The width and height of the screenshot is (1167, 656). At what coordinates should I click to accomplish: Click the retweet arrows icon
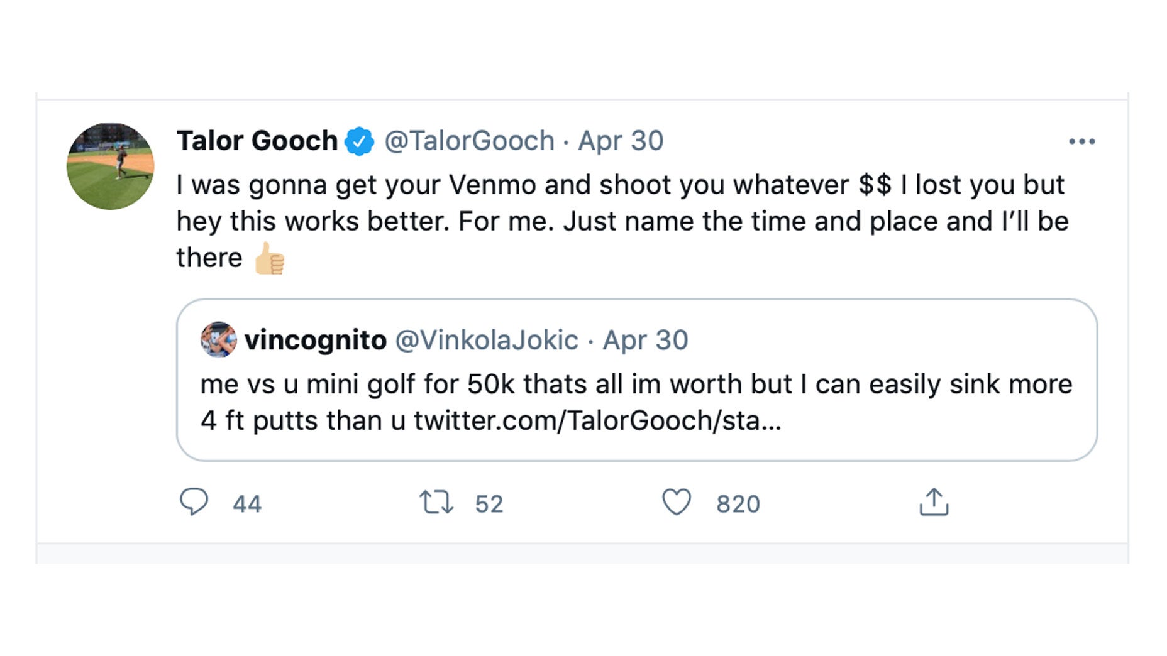436,503
